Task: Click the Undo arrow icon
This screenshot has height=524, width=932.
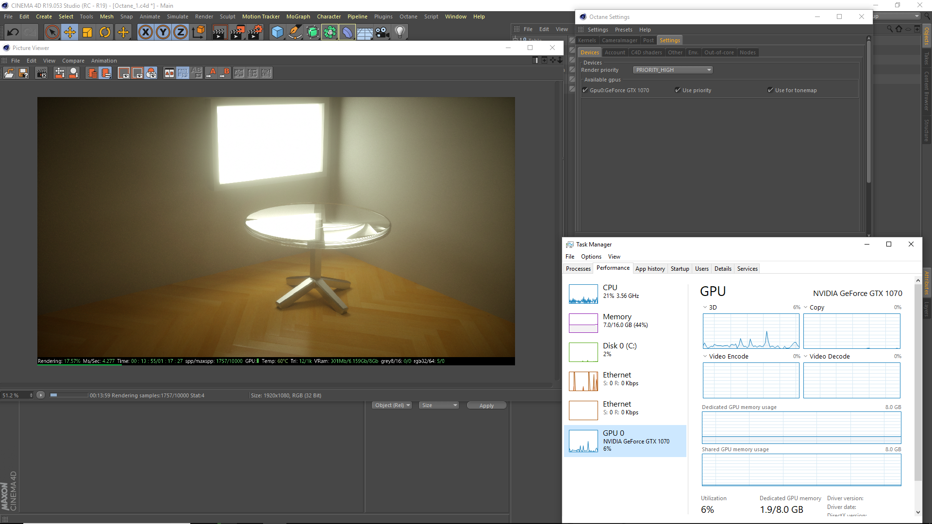Action: coord(13,33)
